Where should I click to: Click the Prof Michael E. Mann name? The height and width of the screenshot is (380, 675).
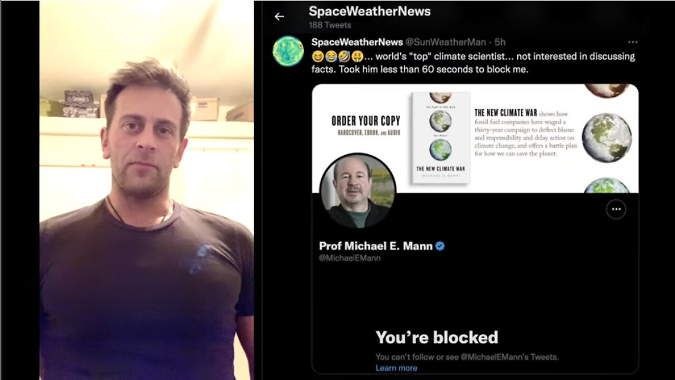coord(376,246)
